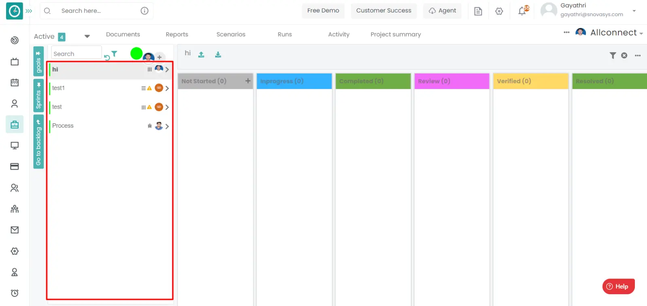Screen dimensions: 647x306
Task: Switch to the Scenarios tab
Action: [x=231, y=34]
